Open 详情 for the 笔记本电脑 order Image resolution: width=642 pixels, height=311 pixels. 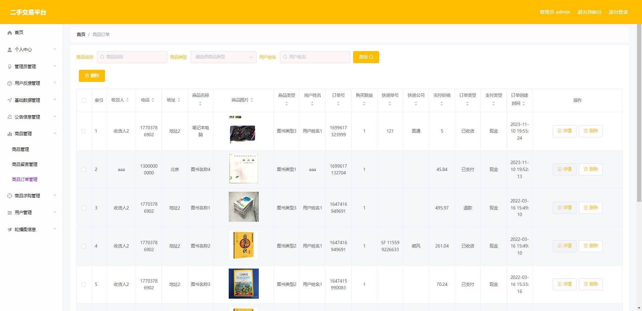click(564, 131)
